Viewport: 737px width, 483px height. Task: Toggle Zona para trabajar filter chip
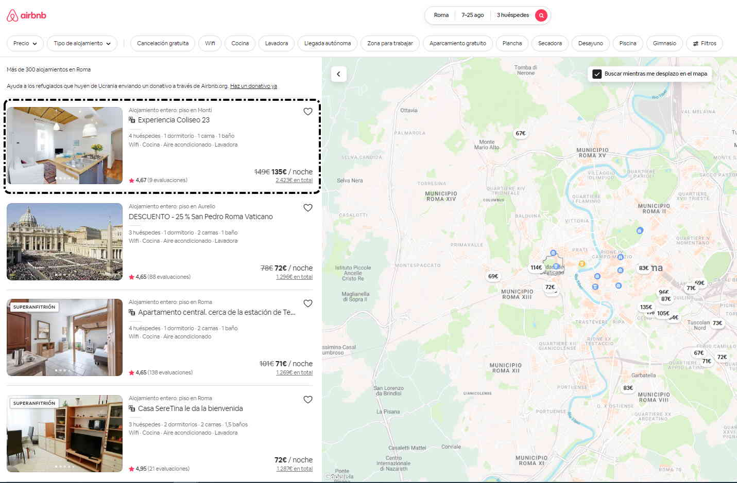tap(390, 43)
